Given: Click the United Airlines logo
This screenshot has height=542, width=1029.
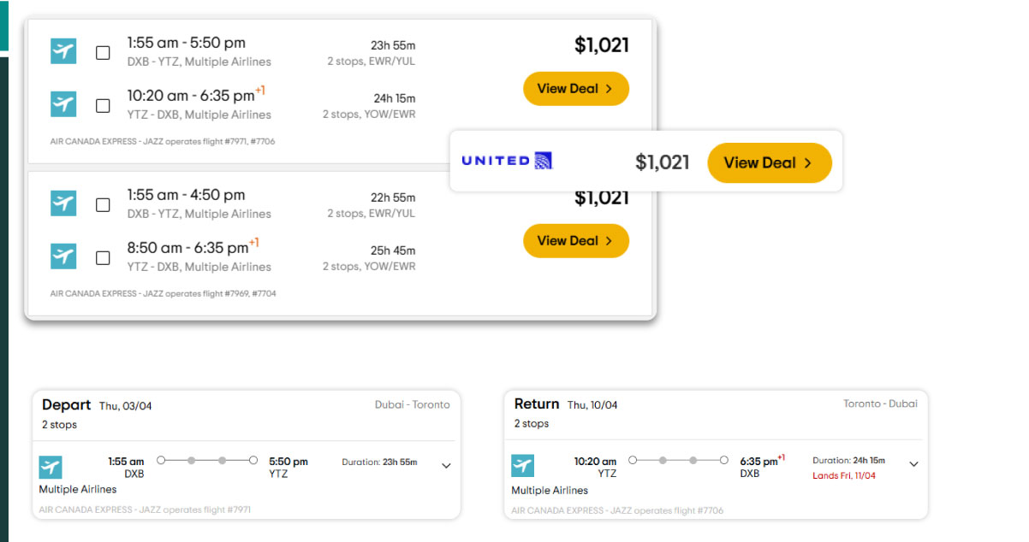Looking at the screenshot, I should pos(508,160).
